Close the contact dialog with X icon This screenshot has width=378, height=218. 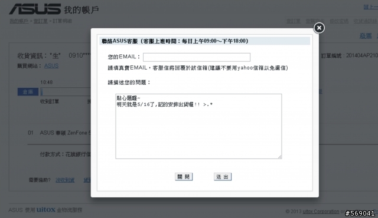click(319, 28)
